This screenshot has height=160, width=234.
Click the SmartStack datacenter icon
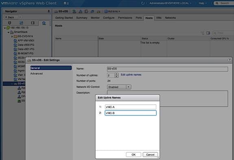coord(12,32)
